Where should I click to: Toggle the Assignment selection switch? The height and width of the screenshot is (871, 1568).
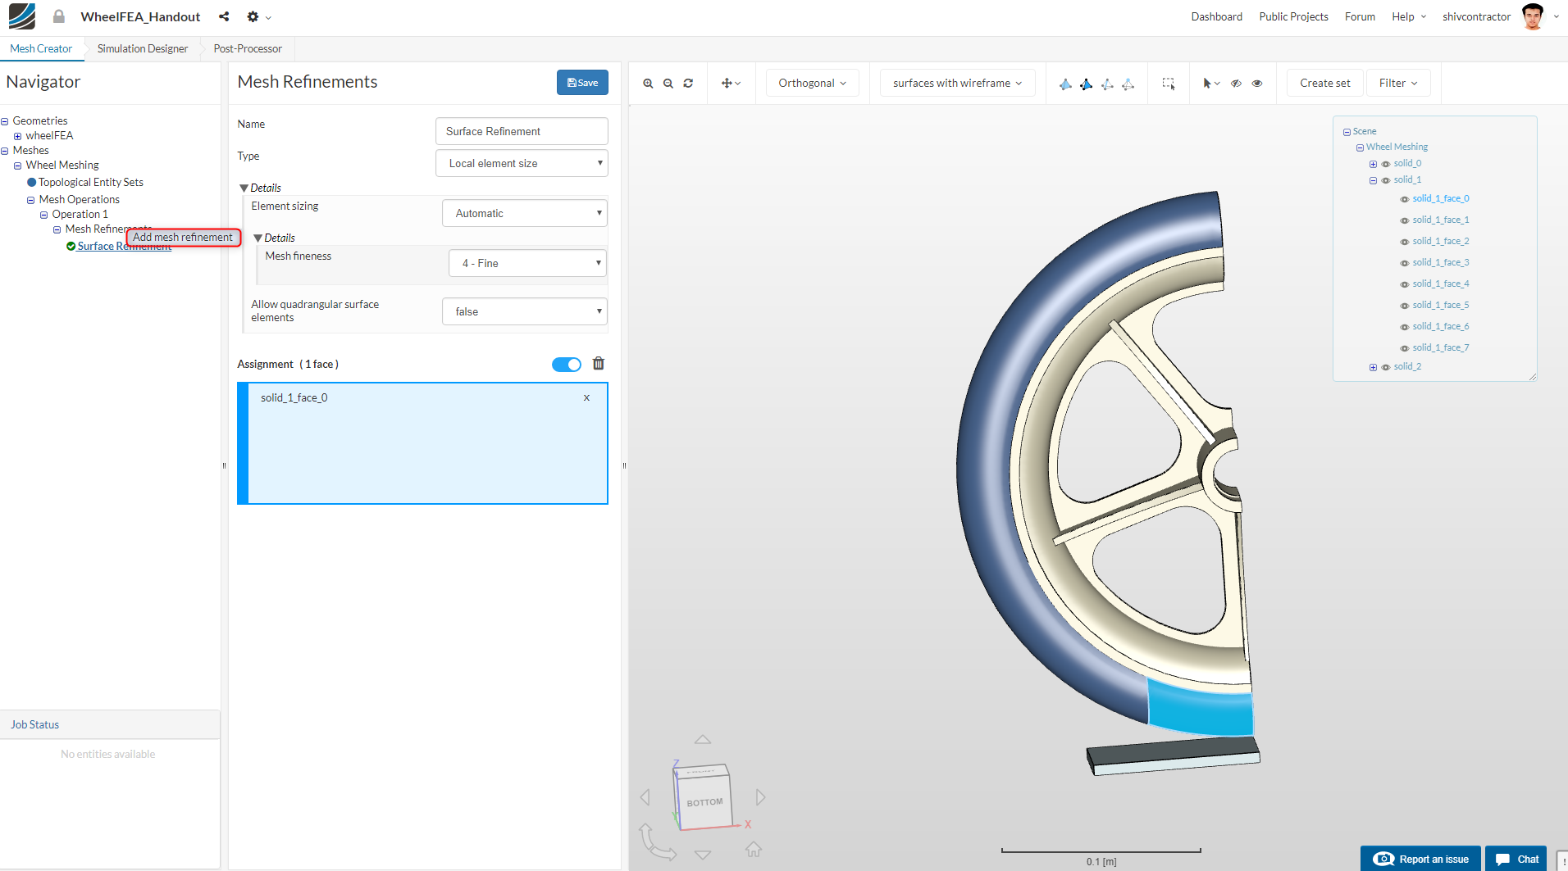(x=566, y=365)
